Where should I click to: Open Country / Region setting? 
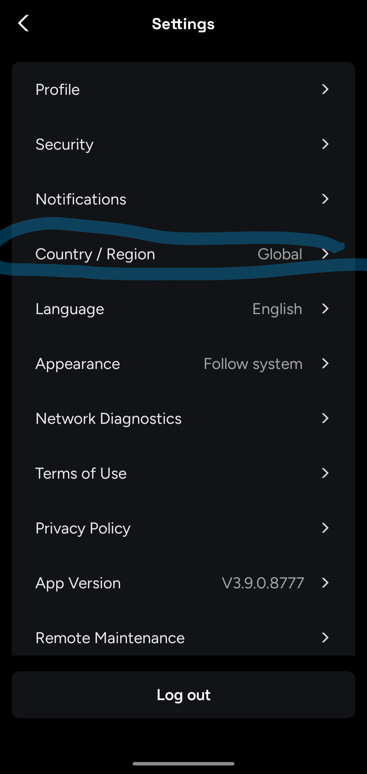[95, 254]
